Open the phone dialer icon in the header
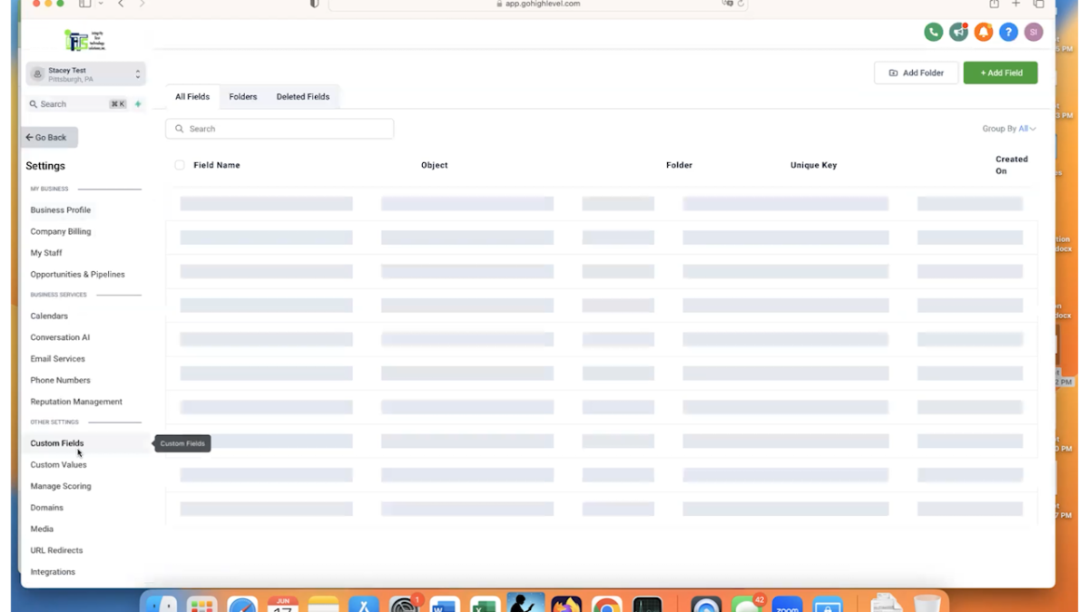The height and width of the screenshot is (612, 1089). coord(933,32)
